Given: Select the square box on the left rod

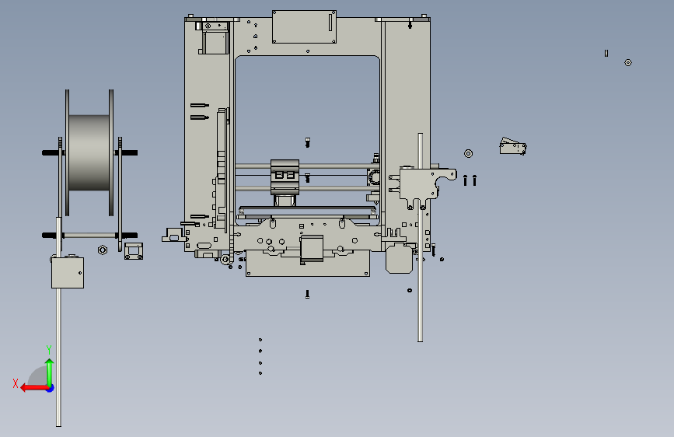Looking at the screenshot, I should [x=68, y=273].
